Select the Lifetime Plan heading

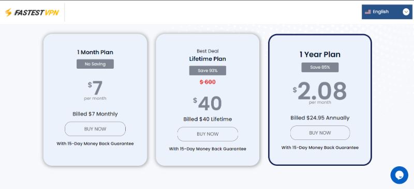(x=208, y=59)
